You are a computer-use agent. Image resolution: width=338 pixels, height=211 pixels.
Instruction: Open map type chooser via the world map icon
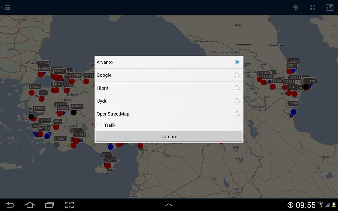[x=329, y=7]
